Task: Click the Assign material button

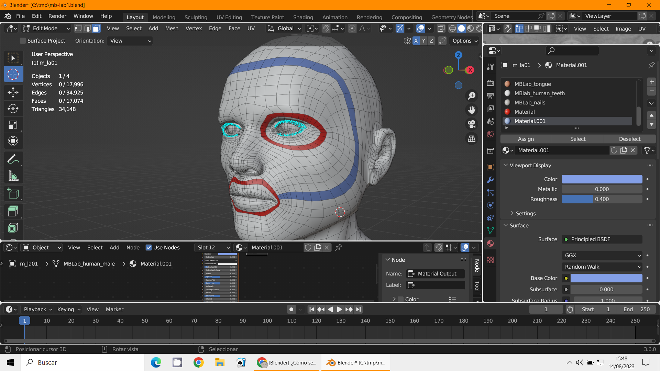Action: click(526, 139)
